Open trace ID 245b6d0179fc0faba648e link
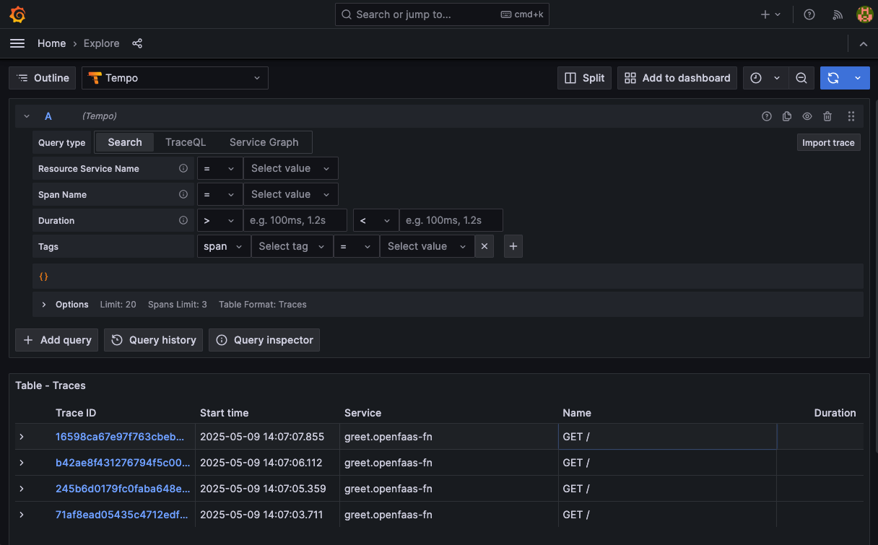This screenshot has width=878, height=545. [123, 489]
